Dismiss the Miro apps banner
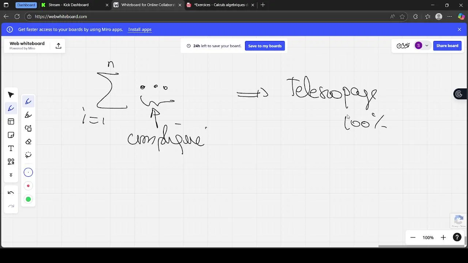 (x=459, y=30)
